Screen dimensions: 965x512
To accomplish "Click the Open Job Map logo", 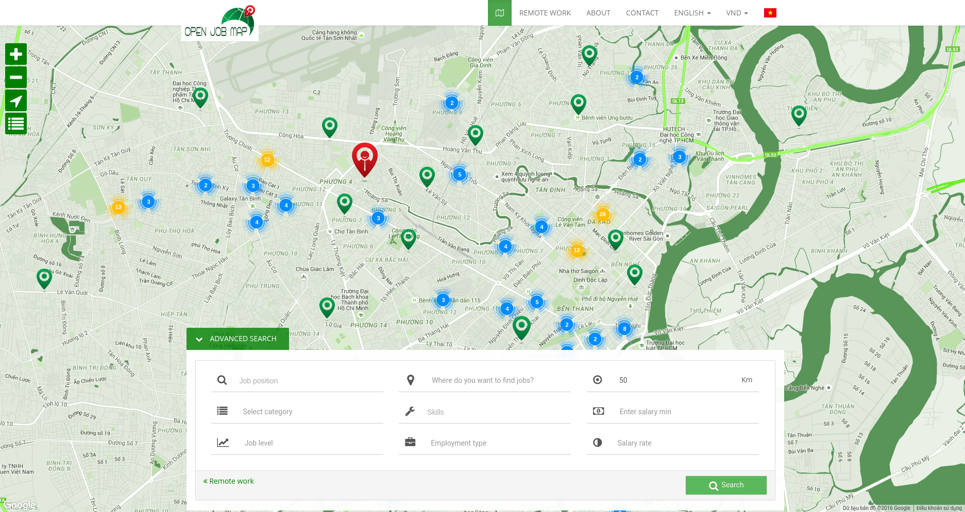I will tap(220, 24).
